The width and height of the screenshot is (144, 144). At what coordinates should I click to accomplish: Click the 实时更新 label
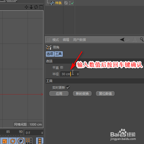[59, 88]
